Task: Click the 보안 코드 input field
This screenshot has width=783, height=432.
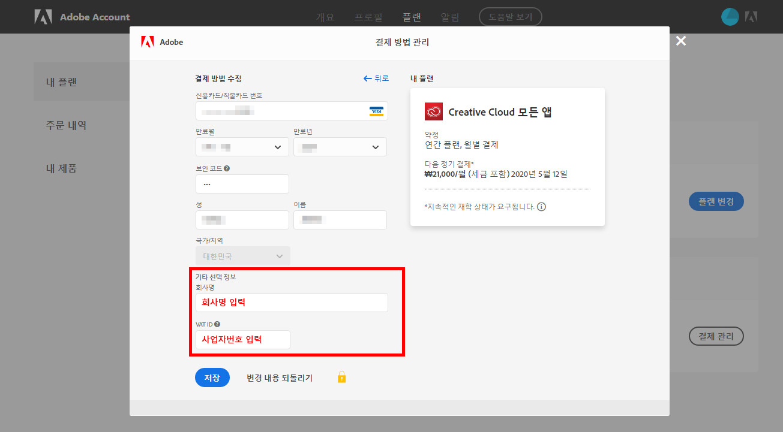Action: coord(242,184)
